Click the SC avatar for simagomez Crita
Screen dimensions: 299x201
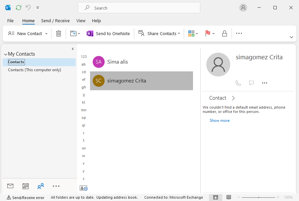coord(99,81)
